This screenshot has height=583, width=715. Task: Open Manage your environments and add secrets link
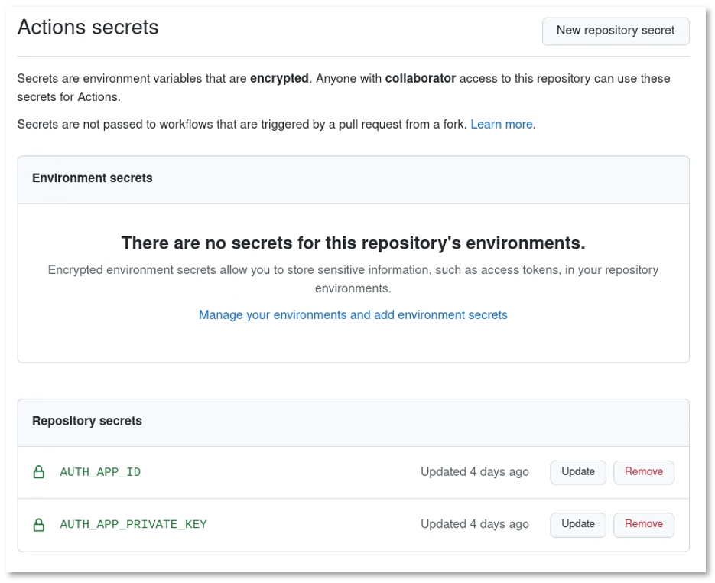pos(353,315)
